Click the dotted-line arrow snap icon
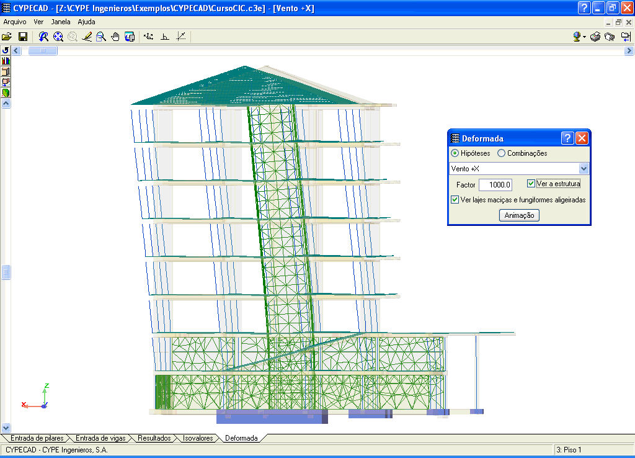Screen dimensions: 635x458 [181, 37]
